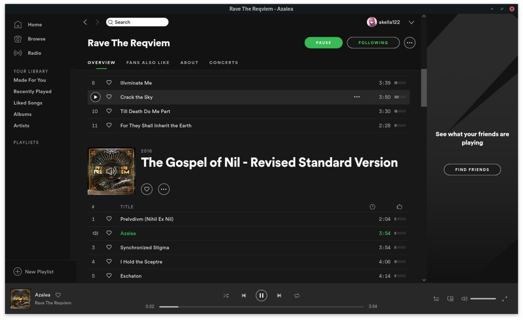Mute the volume speaker icon
The image size is (523, 320).
tap(464, 299)
